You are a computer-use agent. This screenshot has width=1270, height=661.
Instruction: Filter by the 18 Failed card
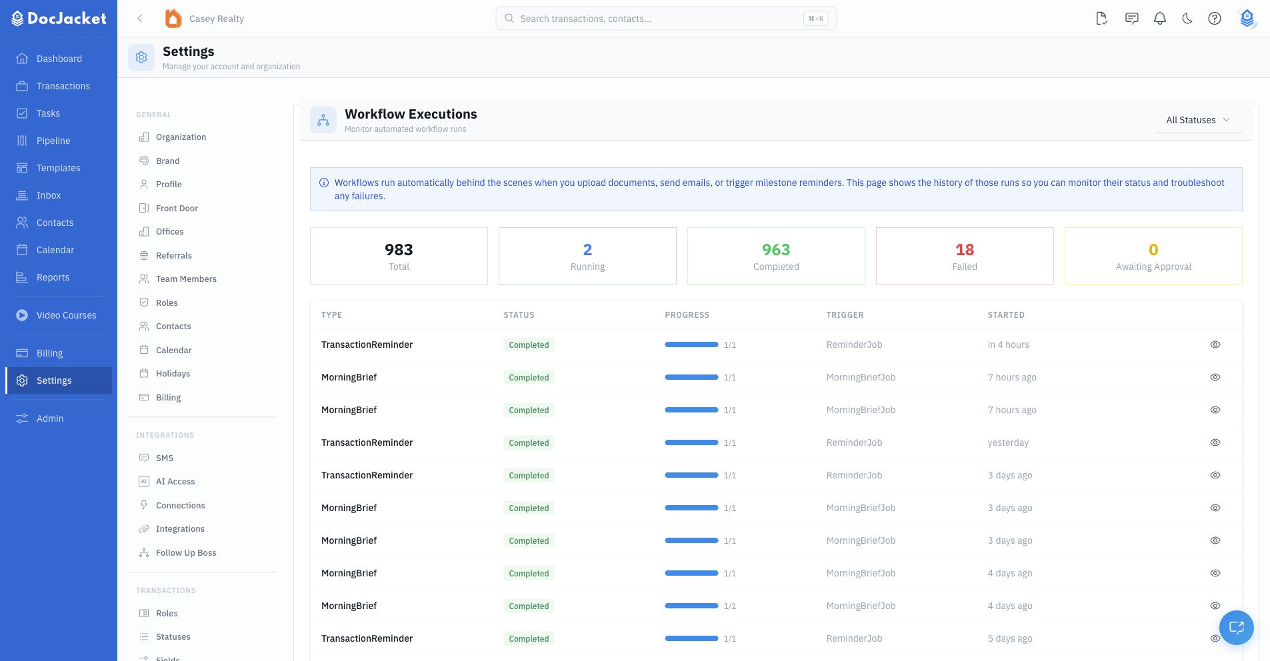[x=965, y=256]
